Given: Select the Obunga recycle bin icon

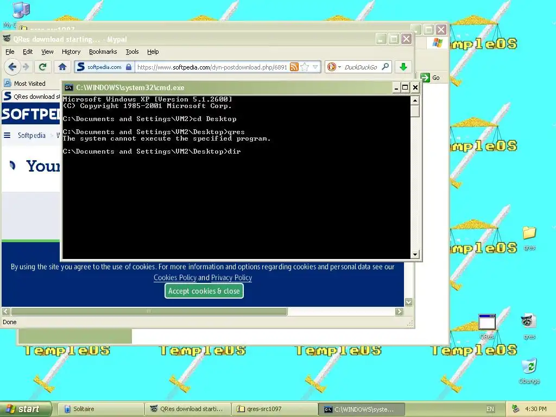Looking at the screenshot, I should (x=529, y=371).
